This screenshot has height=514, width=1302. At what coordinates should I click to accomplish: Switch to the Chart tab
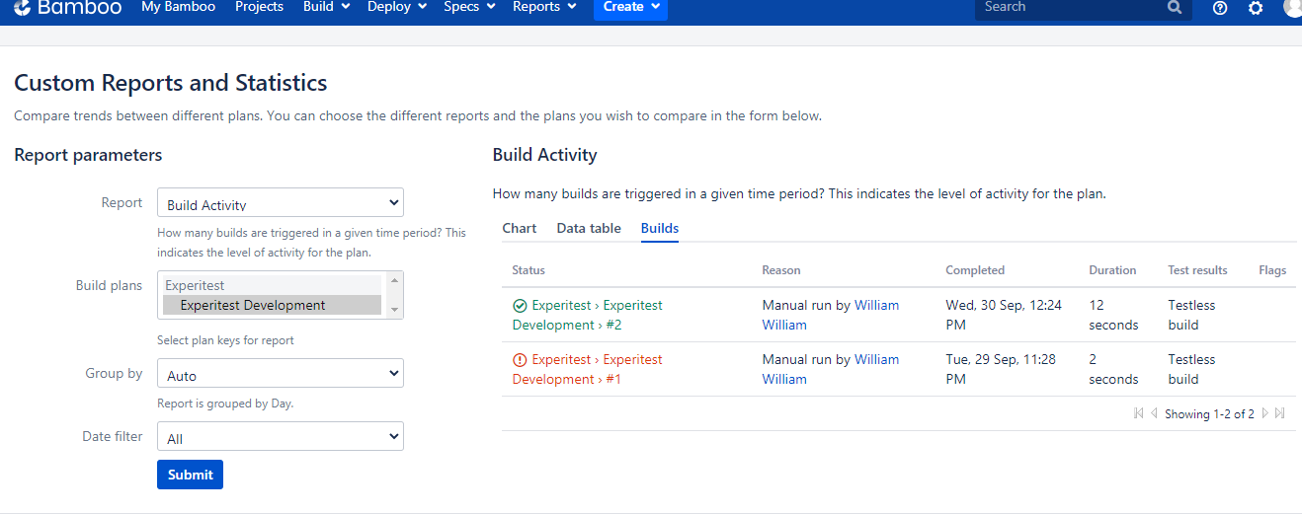[520, 228]
